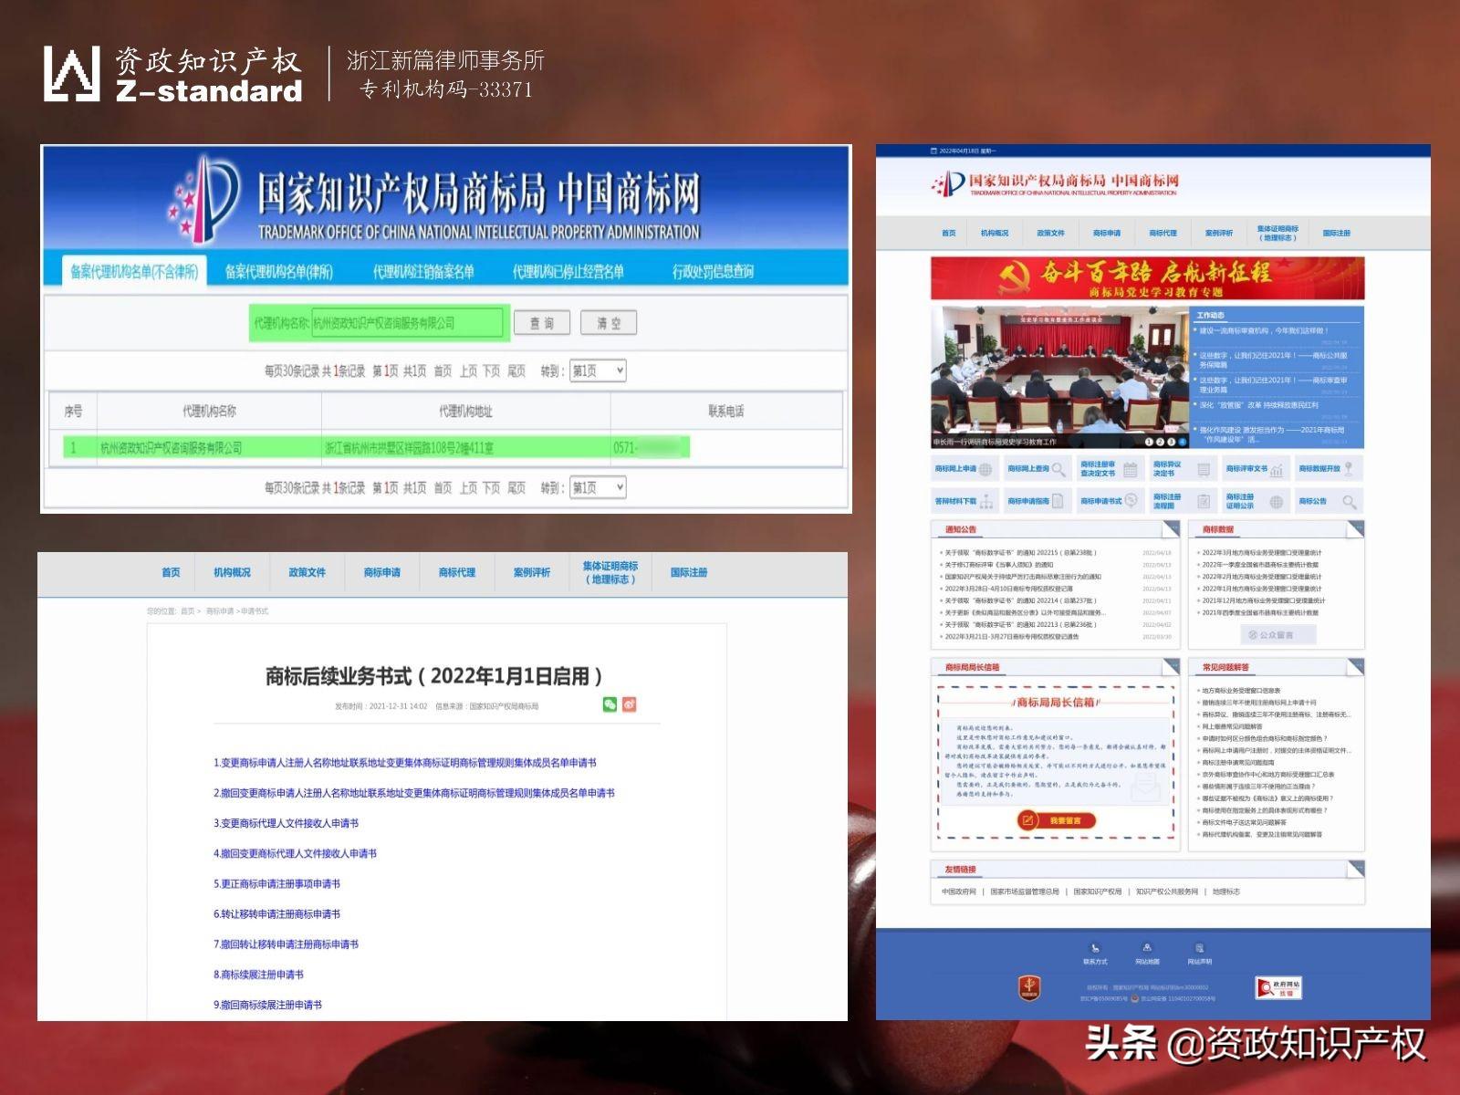Click the red government shield badge in footer
The image size is (1460, 1095).
coord(1029,987)
